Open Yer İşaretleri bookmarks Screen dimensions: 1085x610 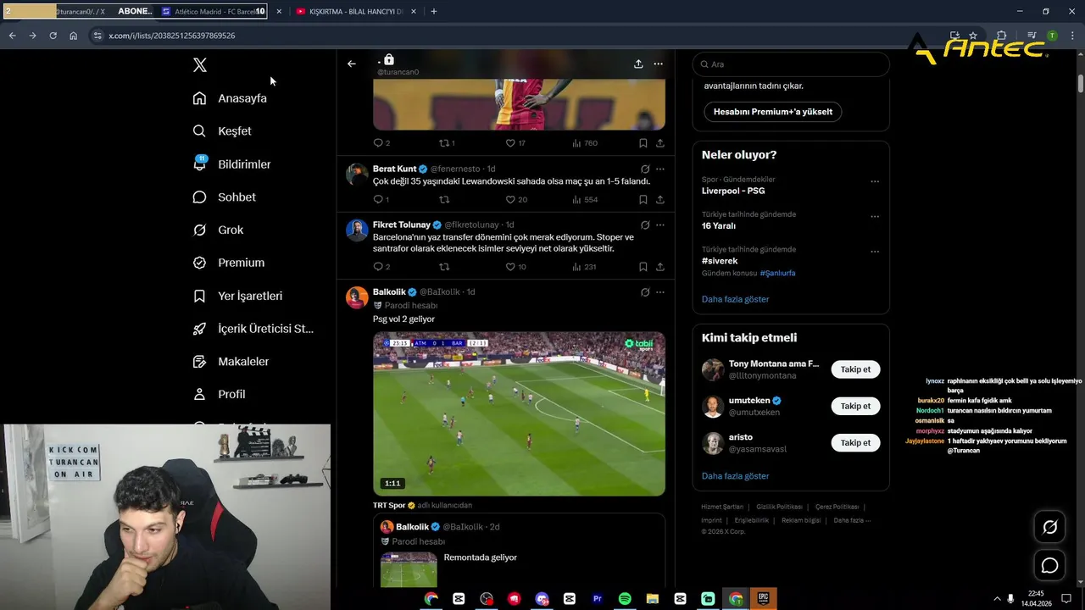point(237,296)
